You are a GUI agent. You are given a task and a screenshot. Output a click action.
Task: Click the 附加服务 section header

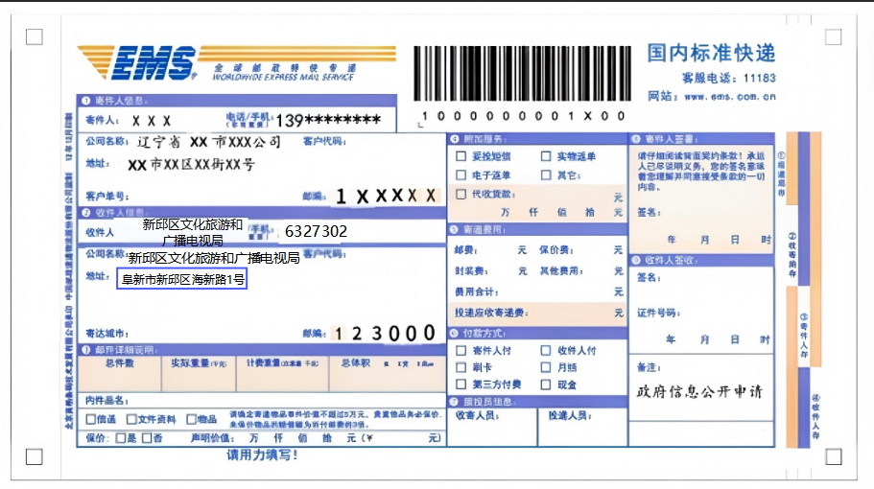point(537,139)
